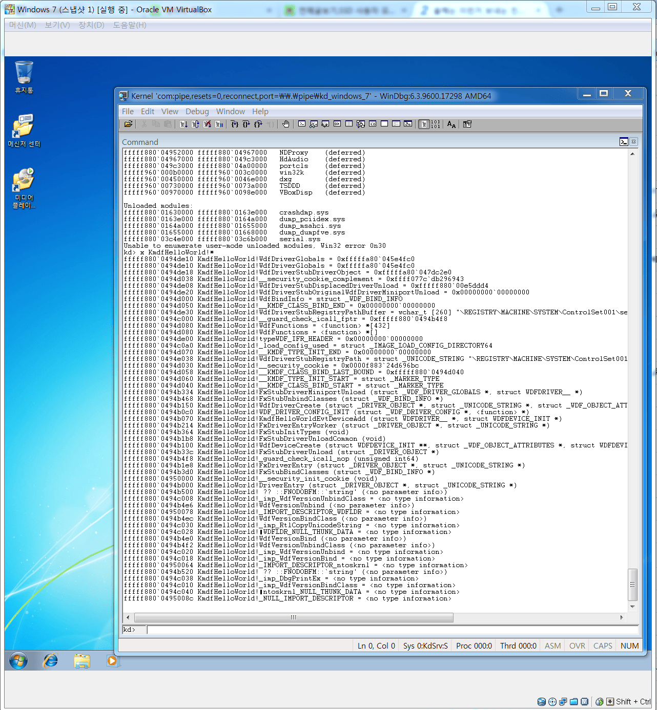Click 'Proc 000:0' in status bar

pos(474,646)
